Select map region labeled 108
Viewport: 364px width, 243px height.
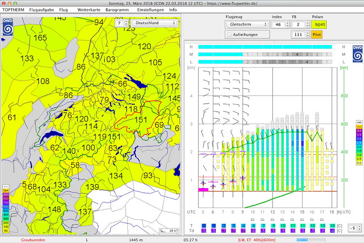coord(43,81)
